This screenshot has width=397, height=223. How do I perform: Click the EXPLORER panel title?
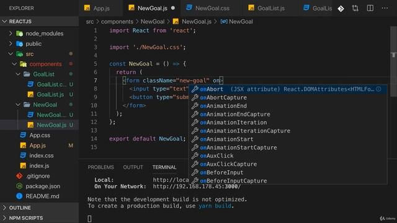[21, 8]
